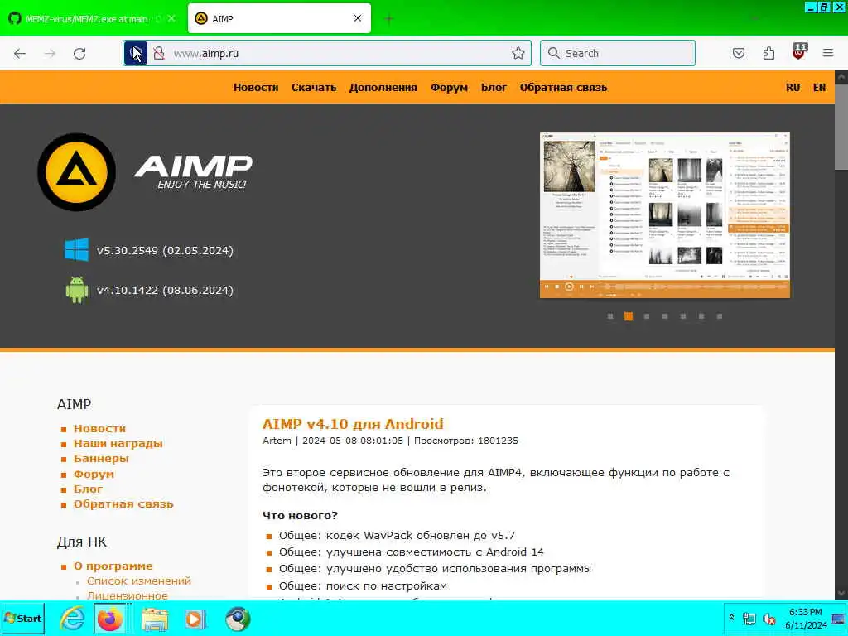Open Обратная связь in the navigation bar
Image resolution: width=848 pixels, height=636 pixels.
[x=563, y=88]
